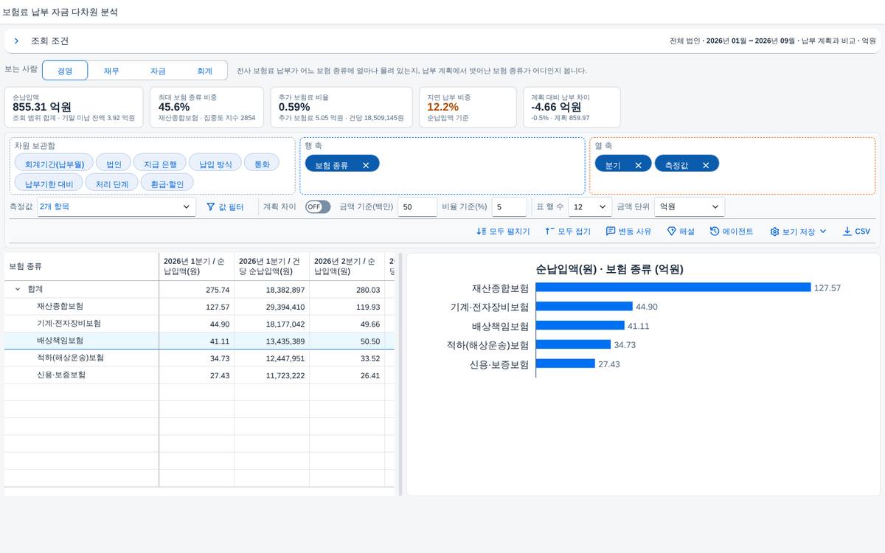Select the 배상책임보험 row in the table
Image resolution: width=885 pixels, height=553 pixels.
click(199, 341)
